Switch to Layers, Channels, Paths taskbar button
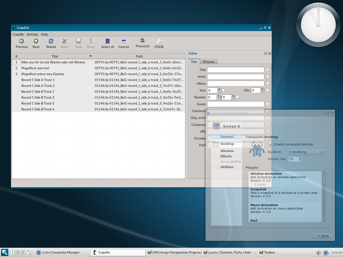This screenshot has width=343, height=257. (230, 252)
